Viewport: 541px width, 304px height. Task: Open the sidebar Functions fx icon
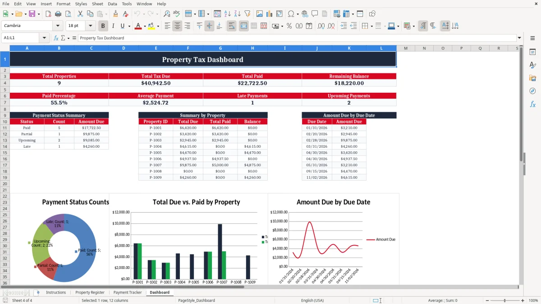click(532, 104)
